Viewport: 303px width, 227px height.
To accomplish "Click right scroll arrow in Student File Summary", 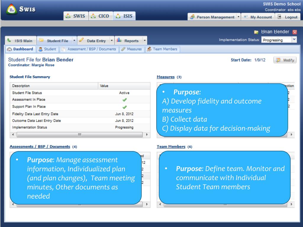I will point(147,134).
